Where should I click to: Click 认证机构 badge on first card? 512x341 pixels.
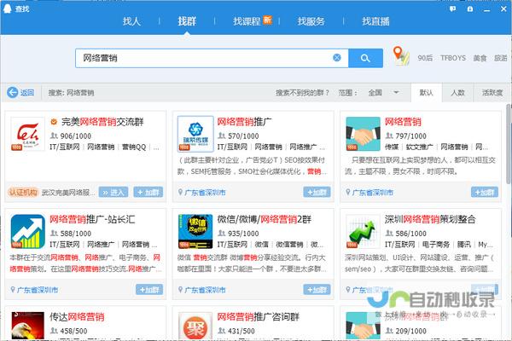click(x=23, y=192)
